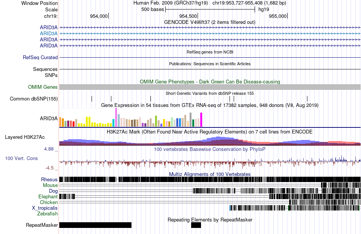Click the RefSeq genes from NCBI title

(x=210, y=52)
